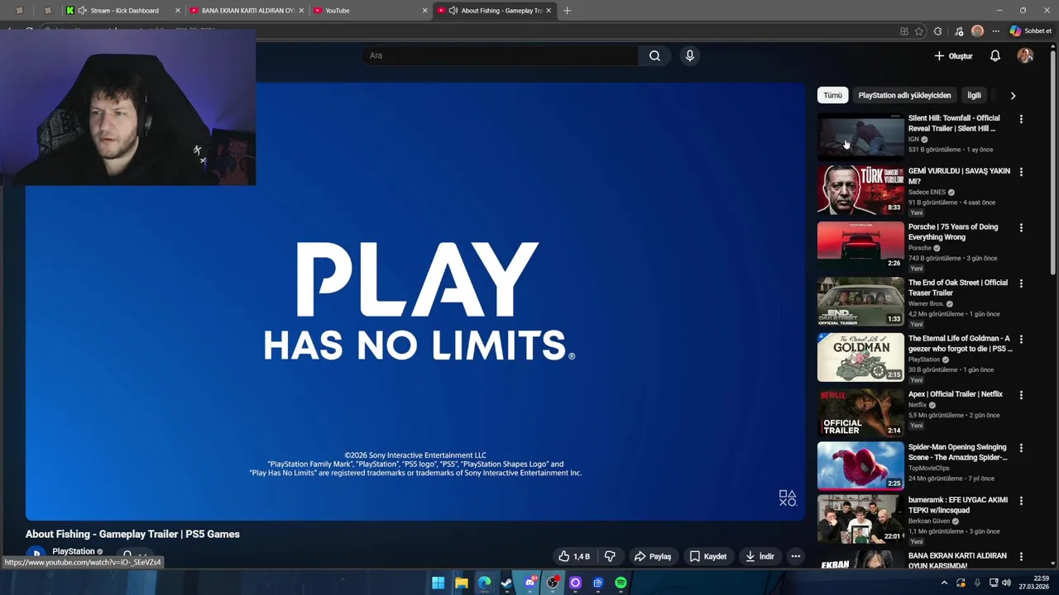Open the YouTube account avatar menu
Image resolution: width=1059 pixels, height=595 pixels.
pos(1025,55)
